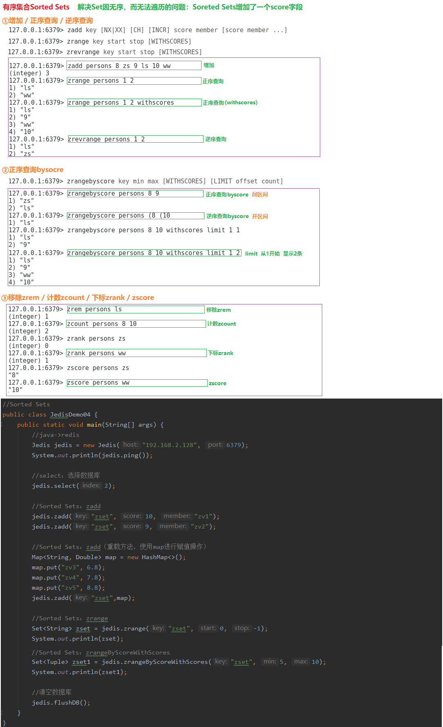Click the map.put("zv4", 7.8) line
This screenshot has width=443, height=727.
[68, 577]
